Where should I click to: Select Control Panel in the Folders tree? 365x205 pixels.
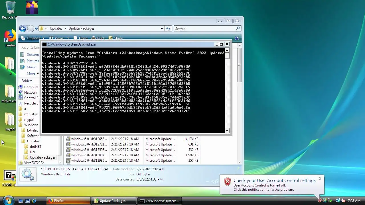point(29,98)
